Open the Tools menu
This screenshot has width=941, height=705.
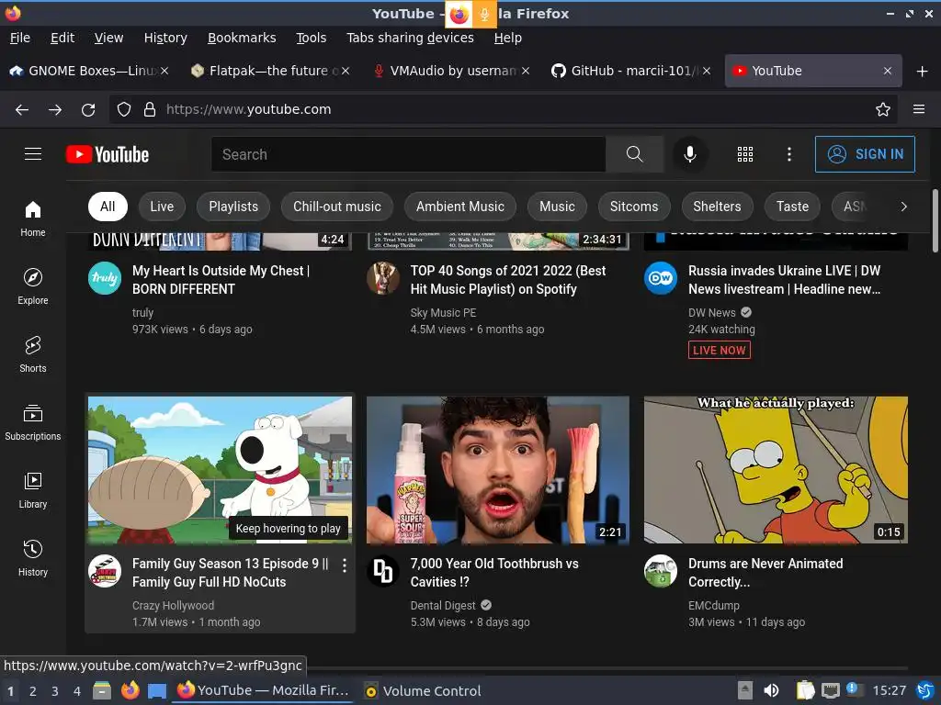coord(311,38)
